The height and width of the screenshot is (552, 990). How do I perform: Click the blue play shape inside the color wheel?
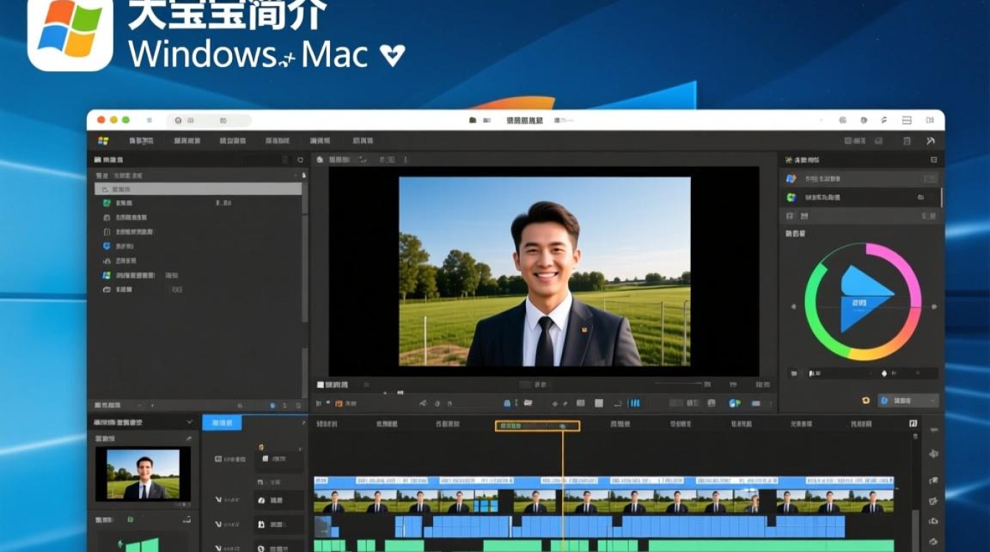pos(866,299)
